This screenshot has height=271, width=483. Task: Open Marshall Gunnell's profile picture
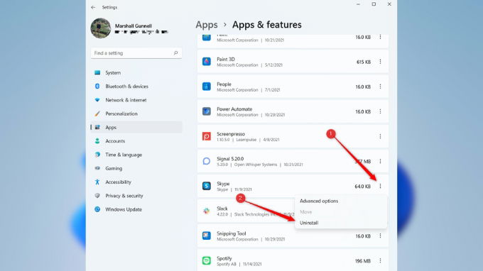click(100, 28)
